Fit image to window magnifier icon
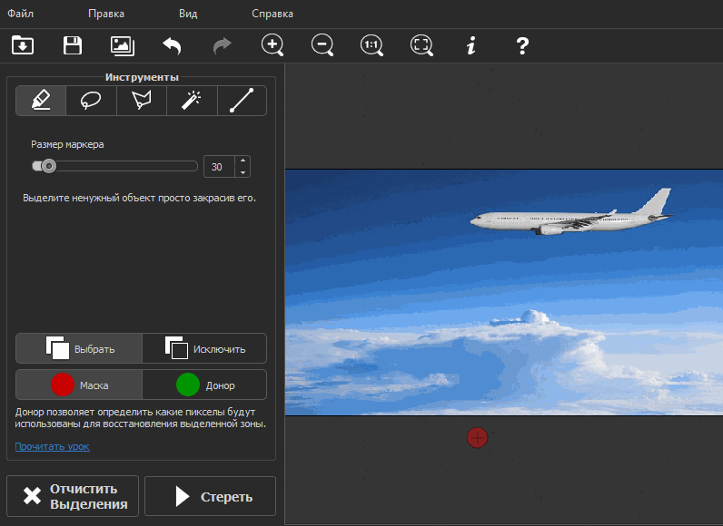This screenshot has width=723, height=526. [421, 45]
